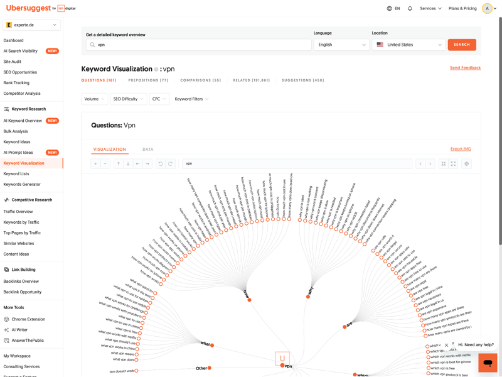Click the center target icon in toolbar

[466, 163]
